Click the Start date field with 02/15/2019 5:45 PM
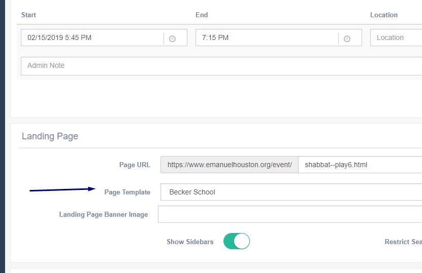The image size is (422, 273). click(91, 37)
